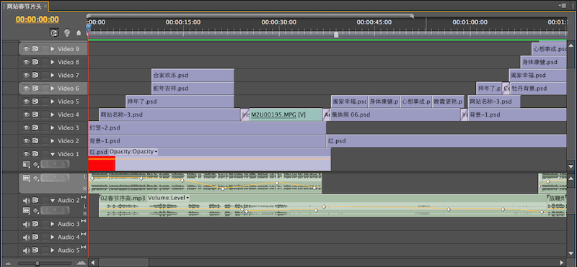Select the 晚霞更艳 clip on Video 5
Image resolution: width=577 pixels, height=267 pixels.
[x=448, y=101]
